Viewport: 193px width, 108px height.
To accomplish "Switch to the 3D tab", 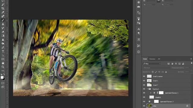I will (x=159, y=59).
